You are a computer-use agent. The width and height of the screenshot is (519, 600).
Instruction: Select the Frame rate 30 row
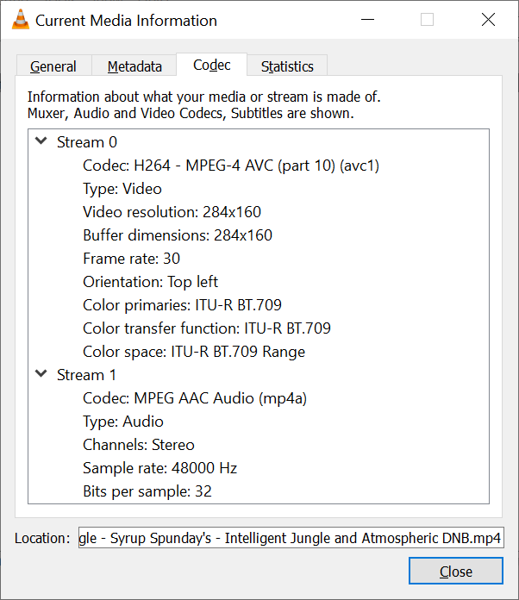131,259
